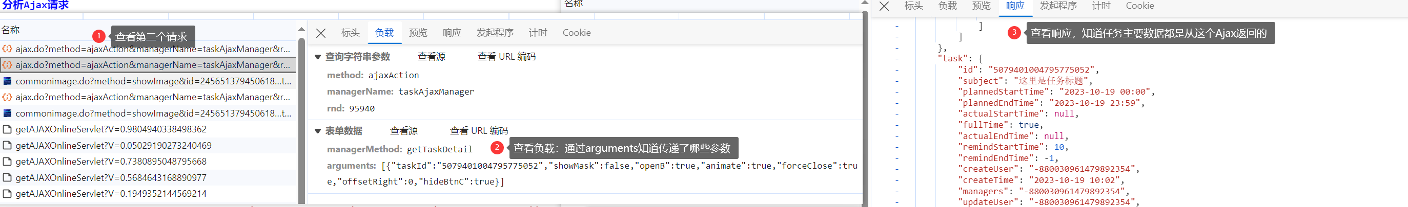This screenshot has height=207, width=1408.
Task: Click the document icon beside getAJAXOnlineServlet?V=0.9804940338498362
Action: tap(7, 130)
